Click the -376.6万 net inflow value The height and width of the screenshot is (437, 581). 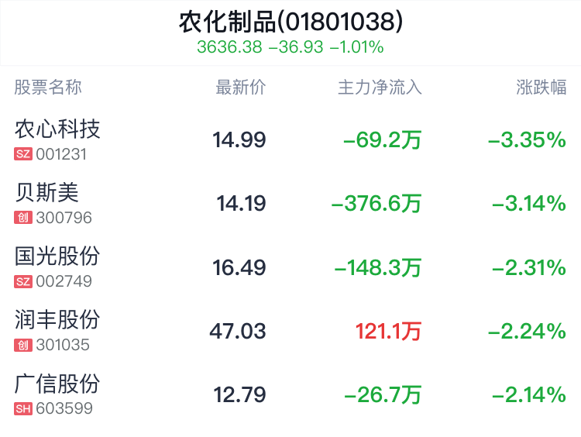click(x=376, y=204)
